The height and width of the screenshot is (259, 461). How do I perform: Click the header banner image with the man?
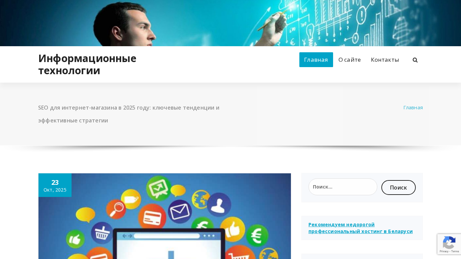[x=231, y=23]
